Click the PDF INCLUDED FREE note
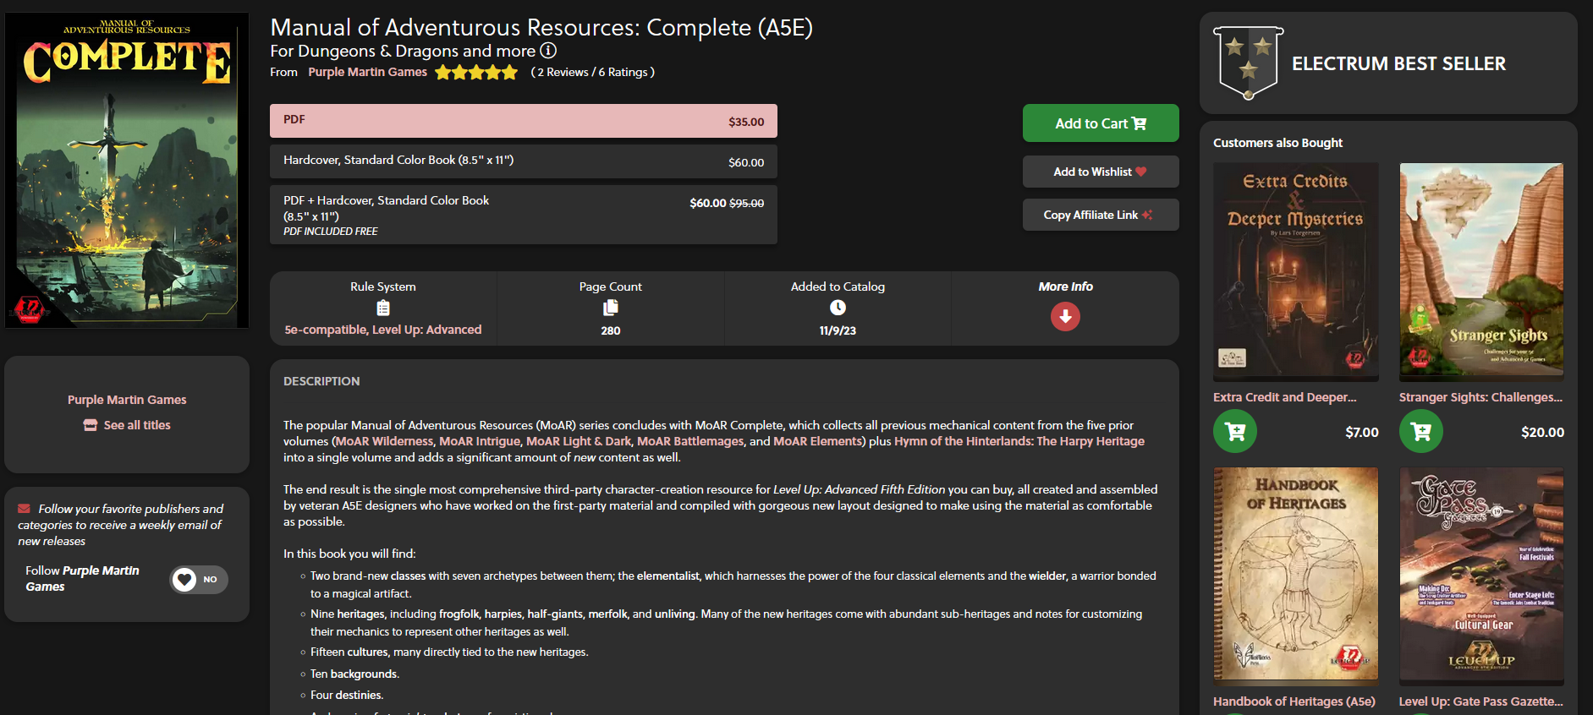This screenshot has width=1593, height=715. tap(331, 231)
